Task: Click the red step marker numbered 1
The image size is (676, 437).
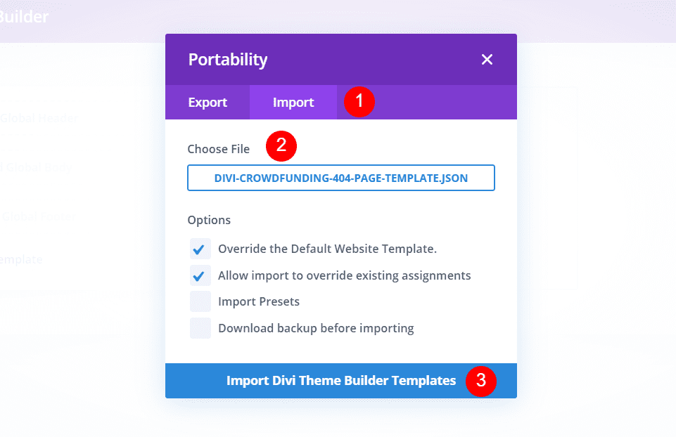Action: tap(359, 101)
